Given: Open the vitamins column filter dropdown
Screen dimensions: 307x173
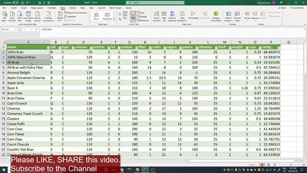Looking at the screenshot, I should [216, 48].
